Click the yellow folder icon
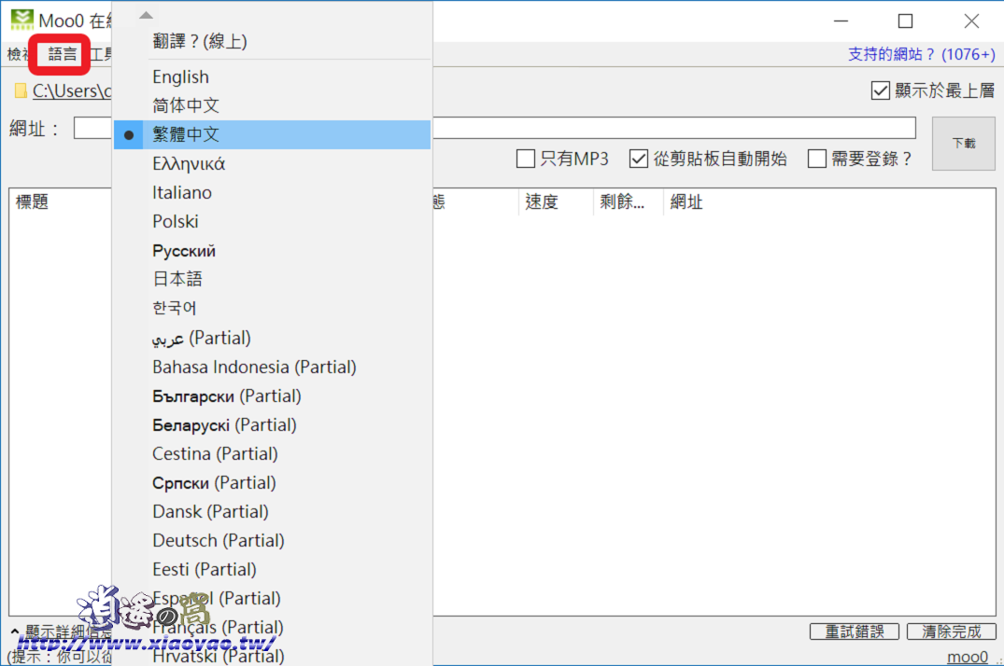This screenshot has height=666, width=1004. [21, 90]
